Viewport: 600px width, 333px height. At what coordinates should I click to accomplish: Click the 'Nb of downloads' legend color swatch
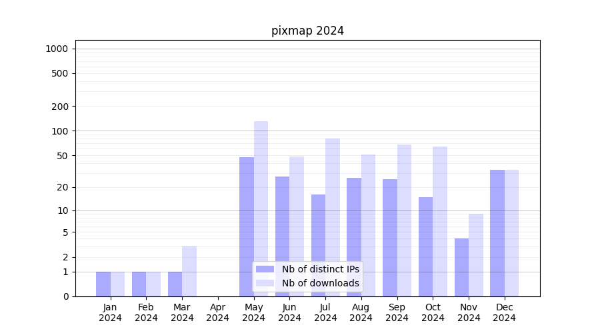pyautogui.click(x=265, y=283)
